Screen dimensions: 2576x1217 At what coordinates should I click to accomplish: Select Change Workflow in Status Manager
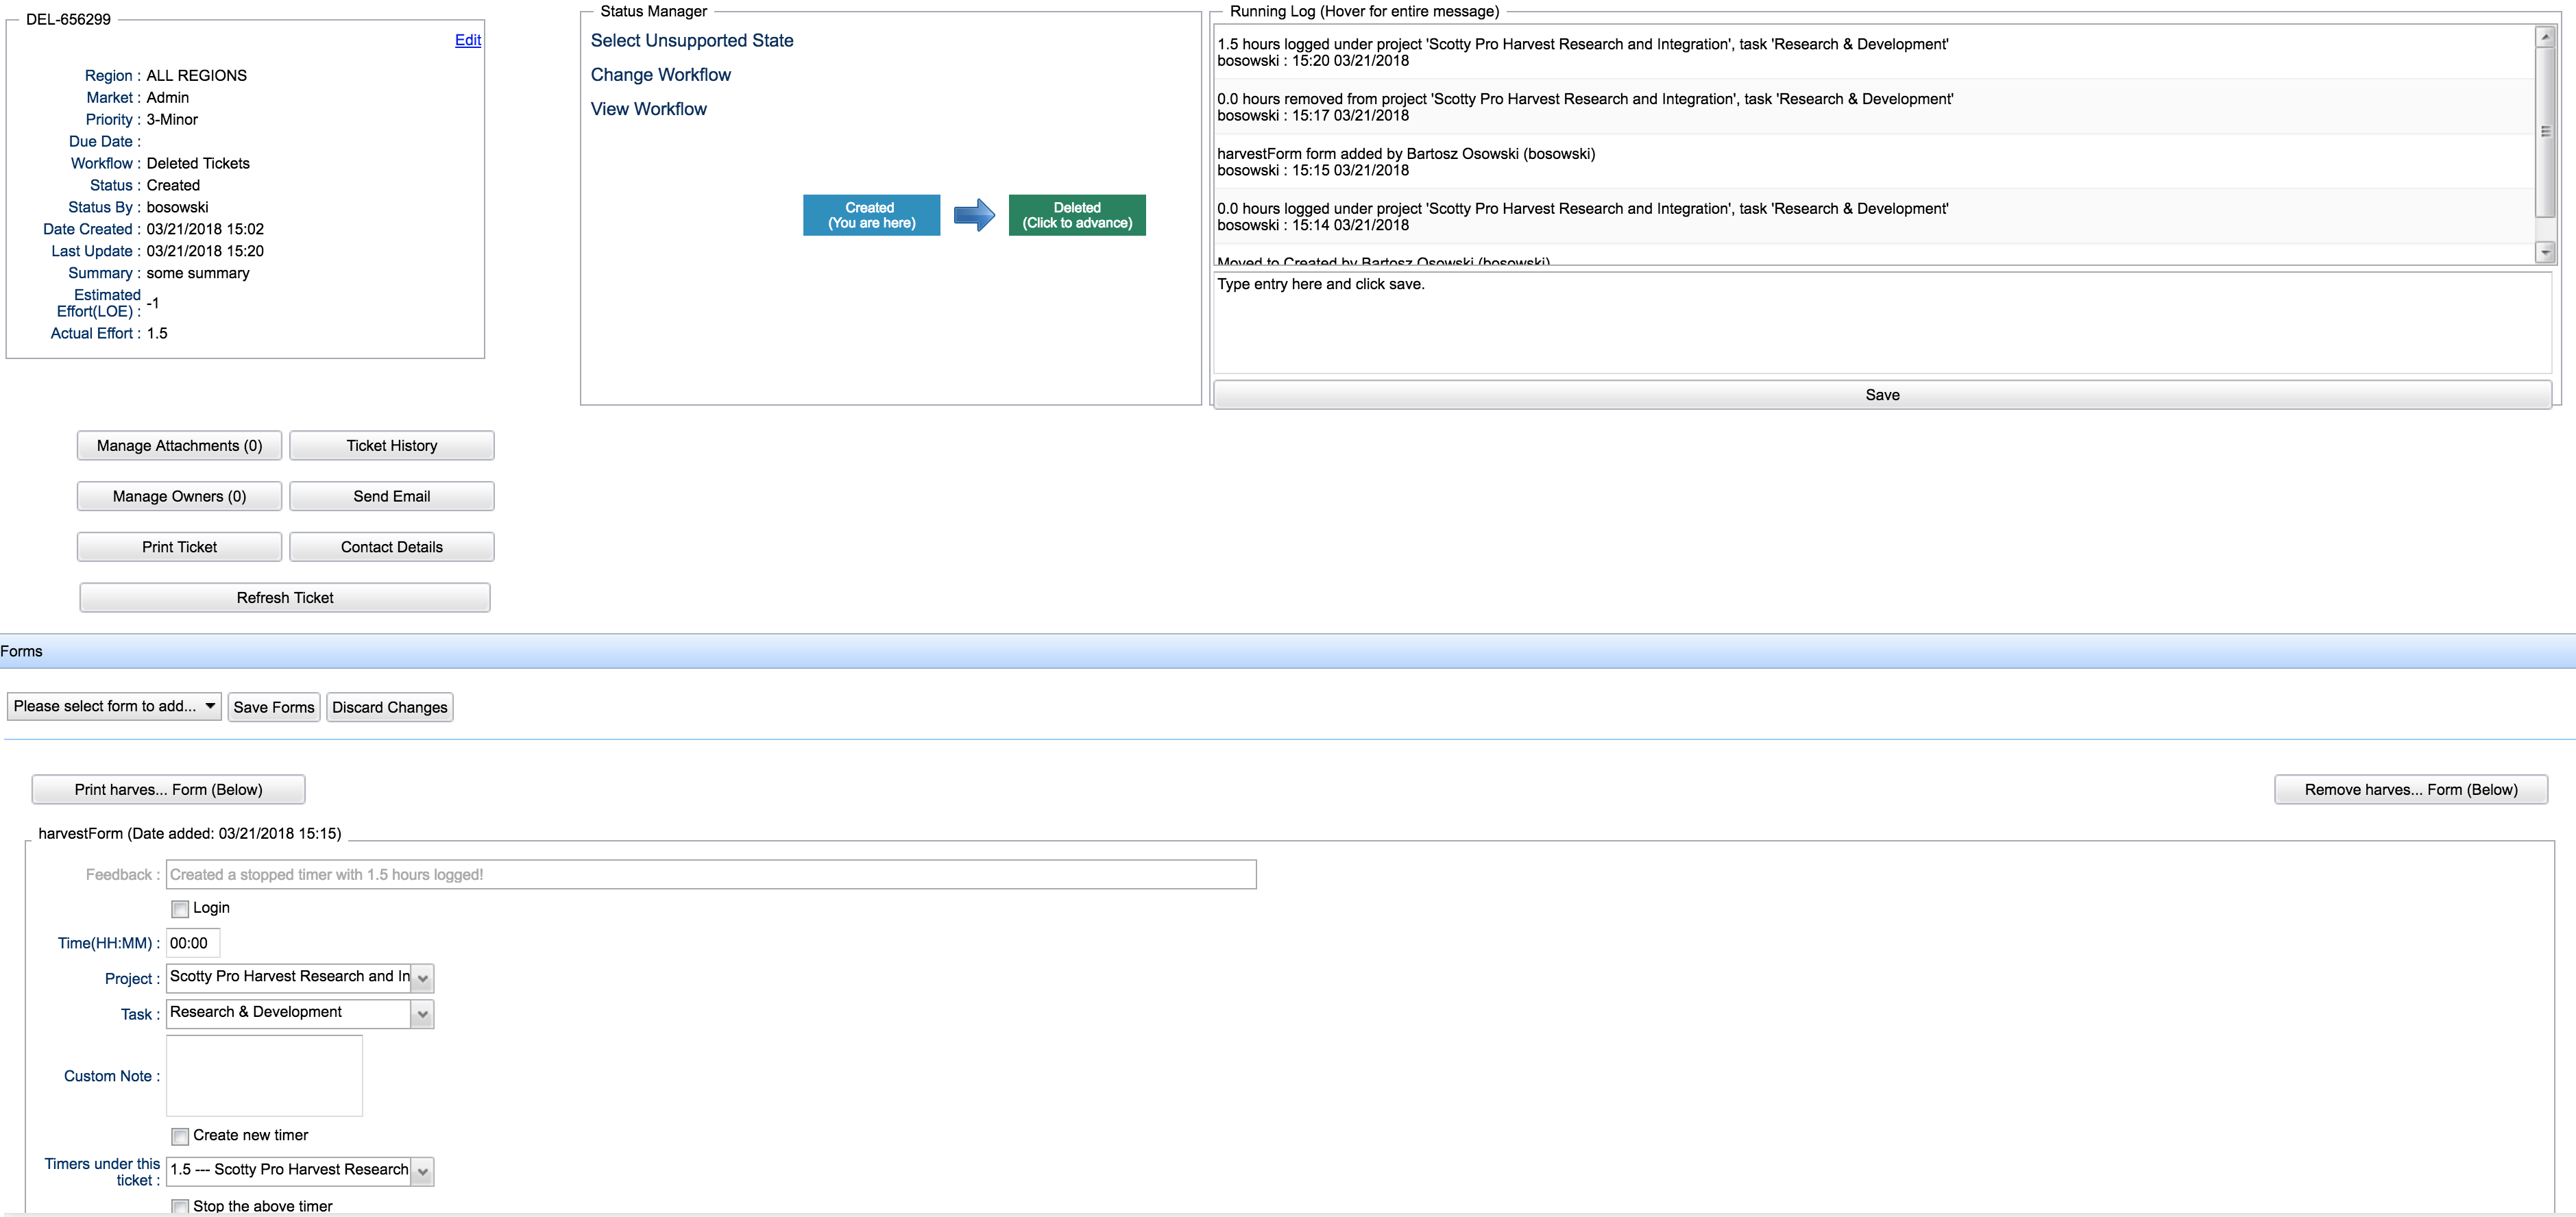[x=660, y=75]
